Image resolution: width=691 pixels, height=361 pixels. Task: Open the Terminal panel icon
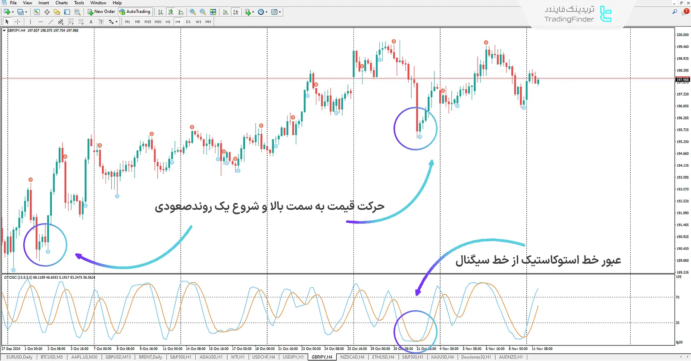[x=67, y=12]
